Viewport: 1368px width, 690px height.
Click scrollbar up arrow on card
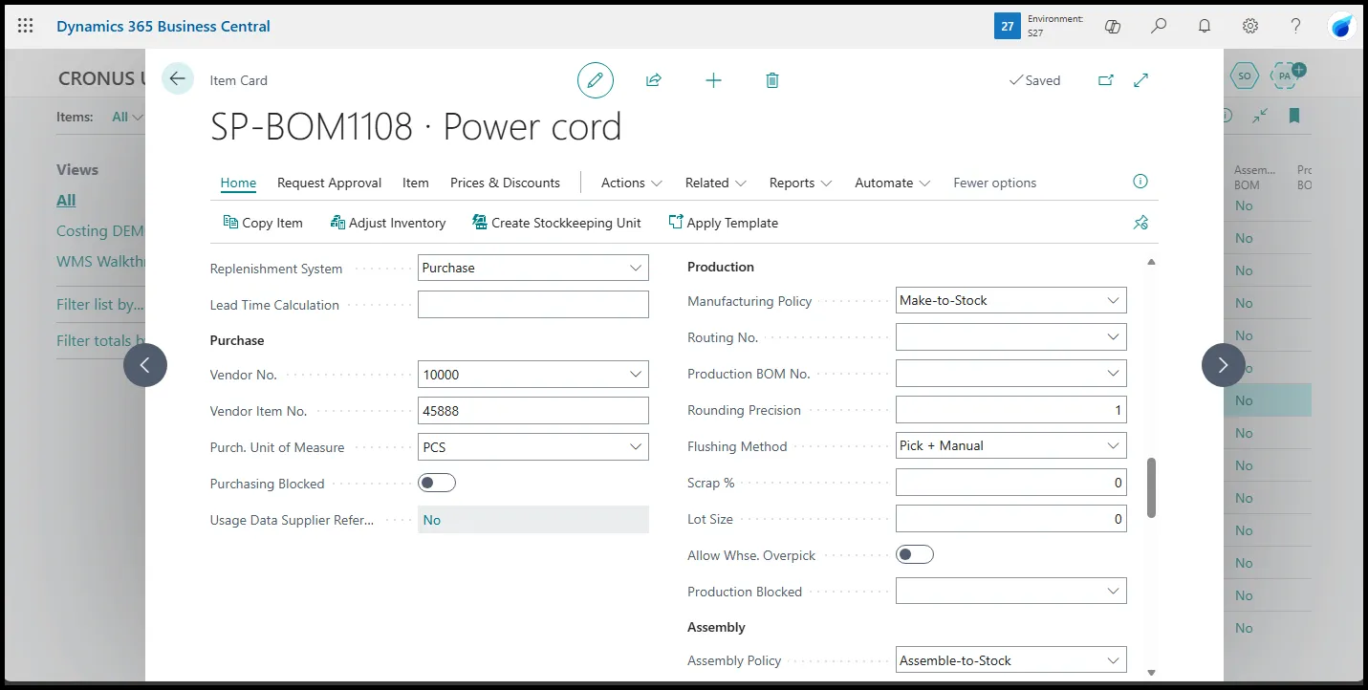1152,261
